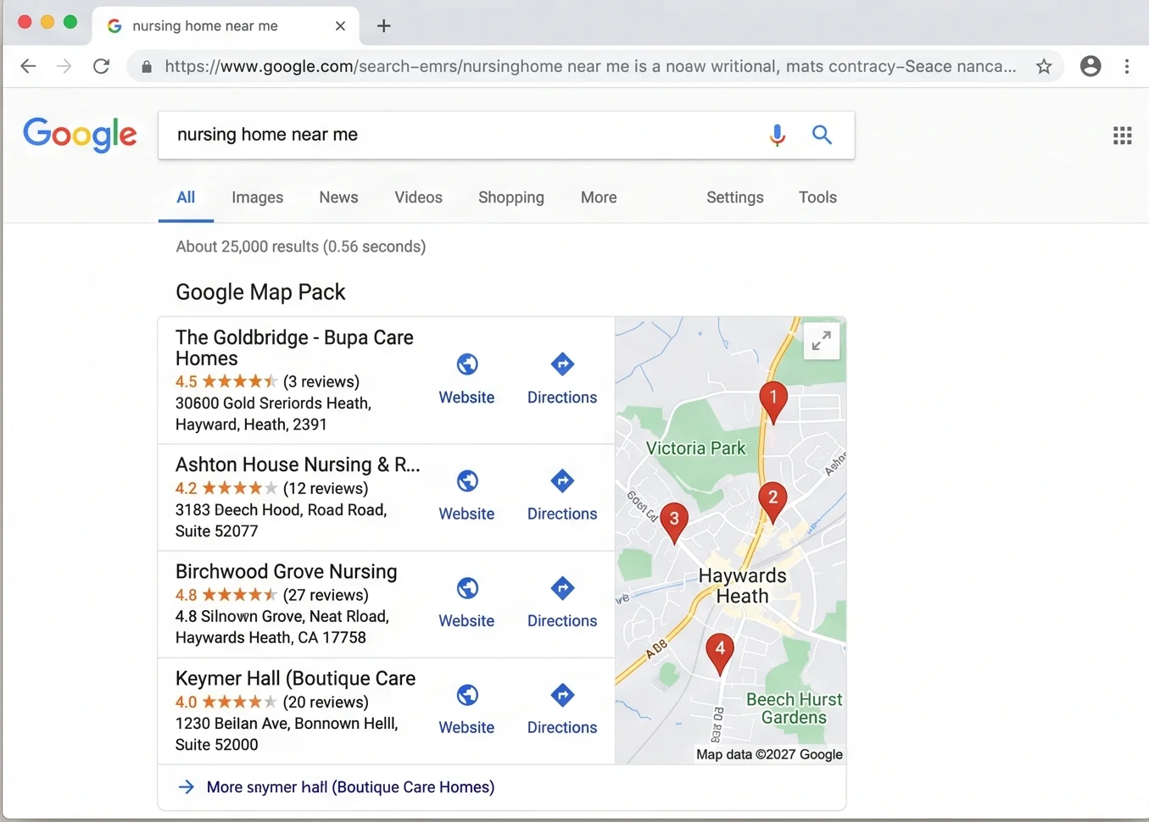Open the browser three-dot menu

[1127, 66]
